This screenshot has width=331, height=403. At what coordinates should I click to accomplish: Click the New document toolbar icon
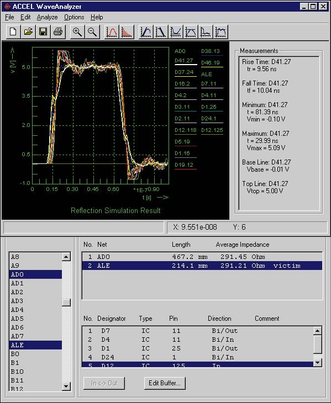(x=13, y=32)
